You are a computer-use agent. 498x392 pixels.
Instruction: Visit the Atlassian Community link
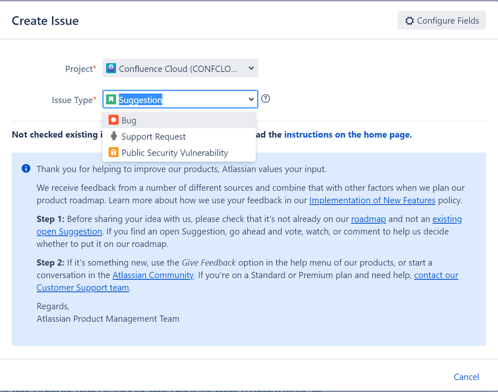click(x=153, y=275)
